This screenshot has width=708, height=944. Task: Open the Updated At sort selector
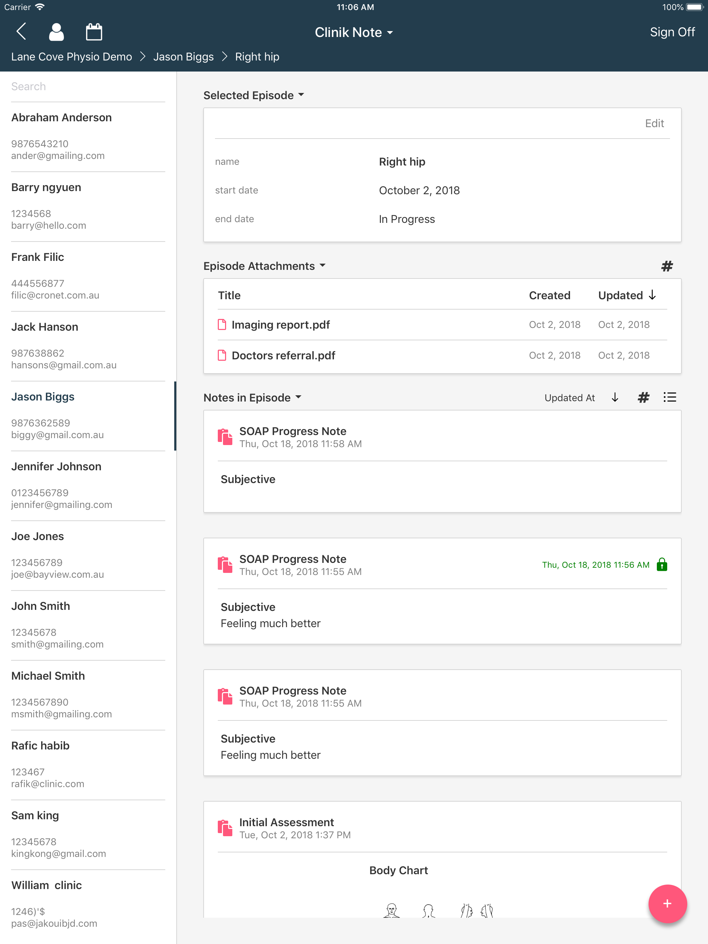569,398
